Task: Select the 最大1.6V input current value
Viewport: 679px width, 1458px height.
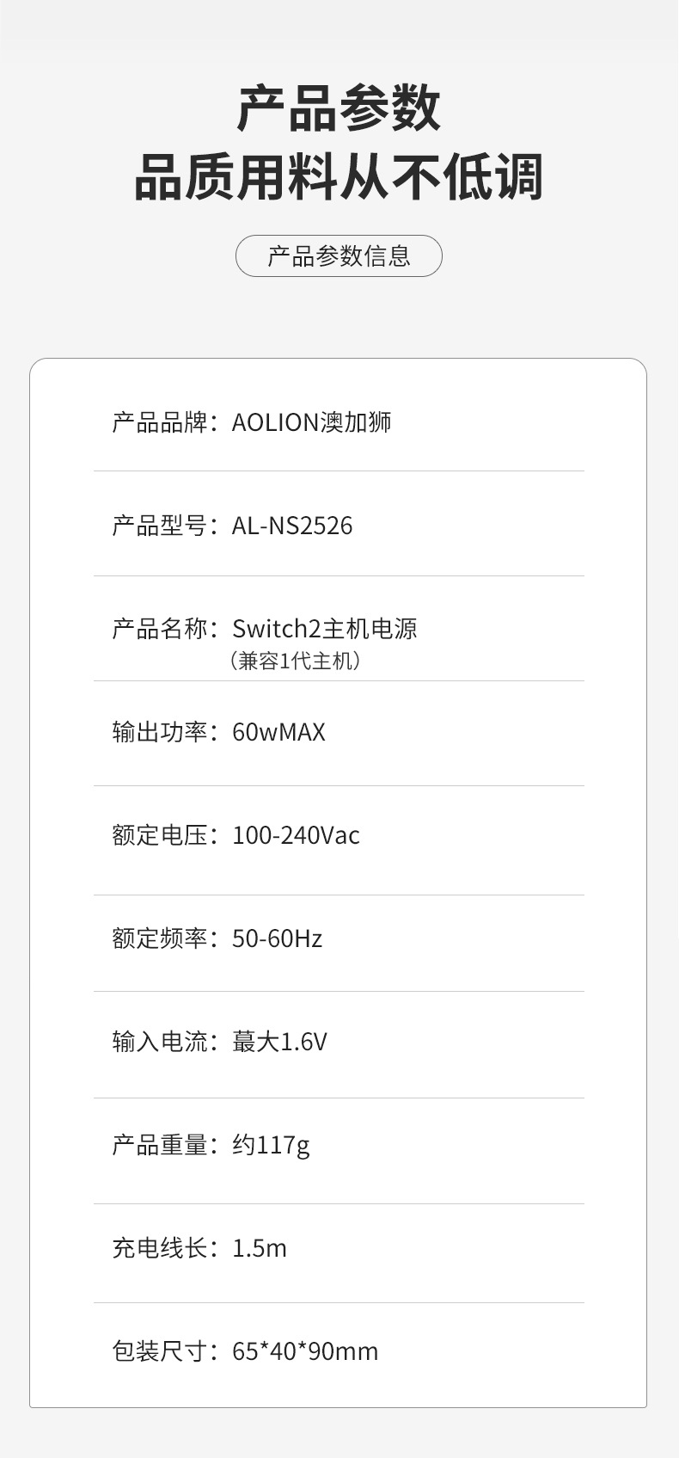Action: [x=279, y=1042]
